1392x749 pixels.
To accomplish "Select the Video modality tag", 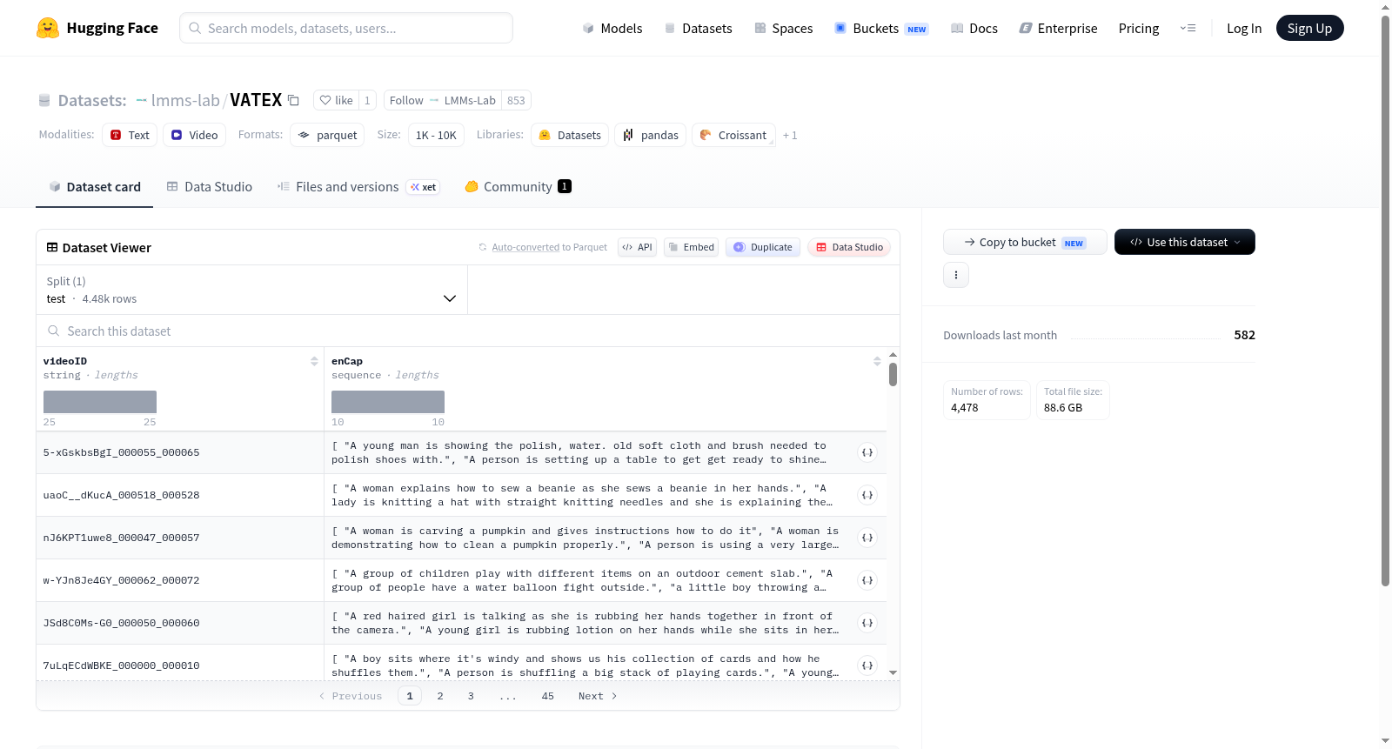I will coord(194,135).
